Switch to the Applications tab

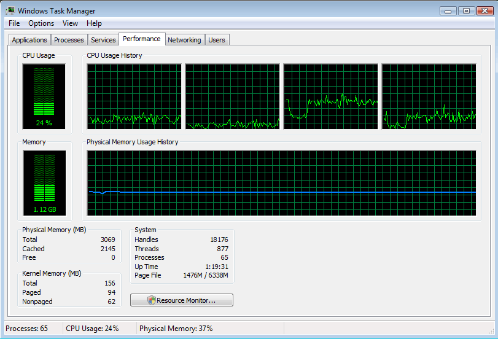29,40
